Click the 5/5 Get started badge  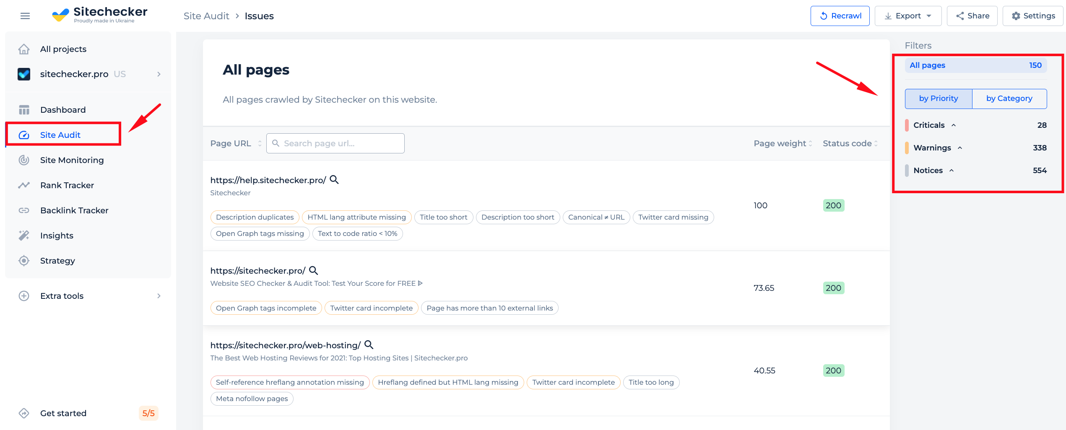[x=148, y=413]
